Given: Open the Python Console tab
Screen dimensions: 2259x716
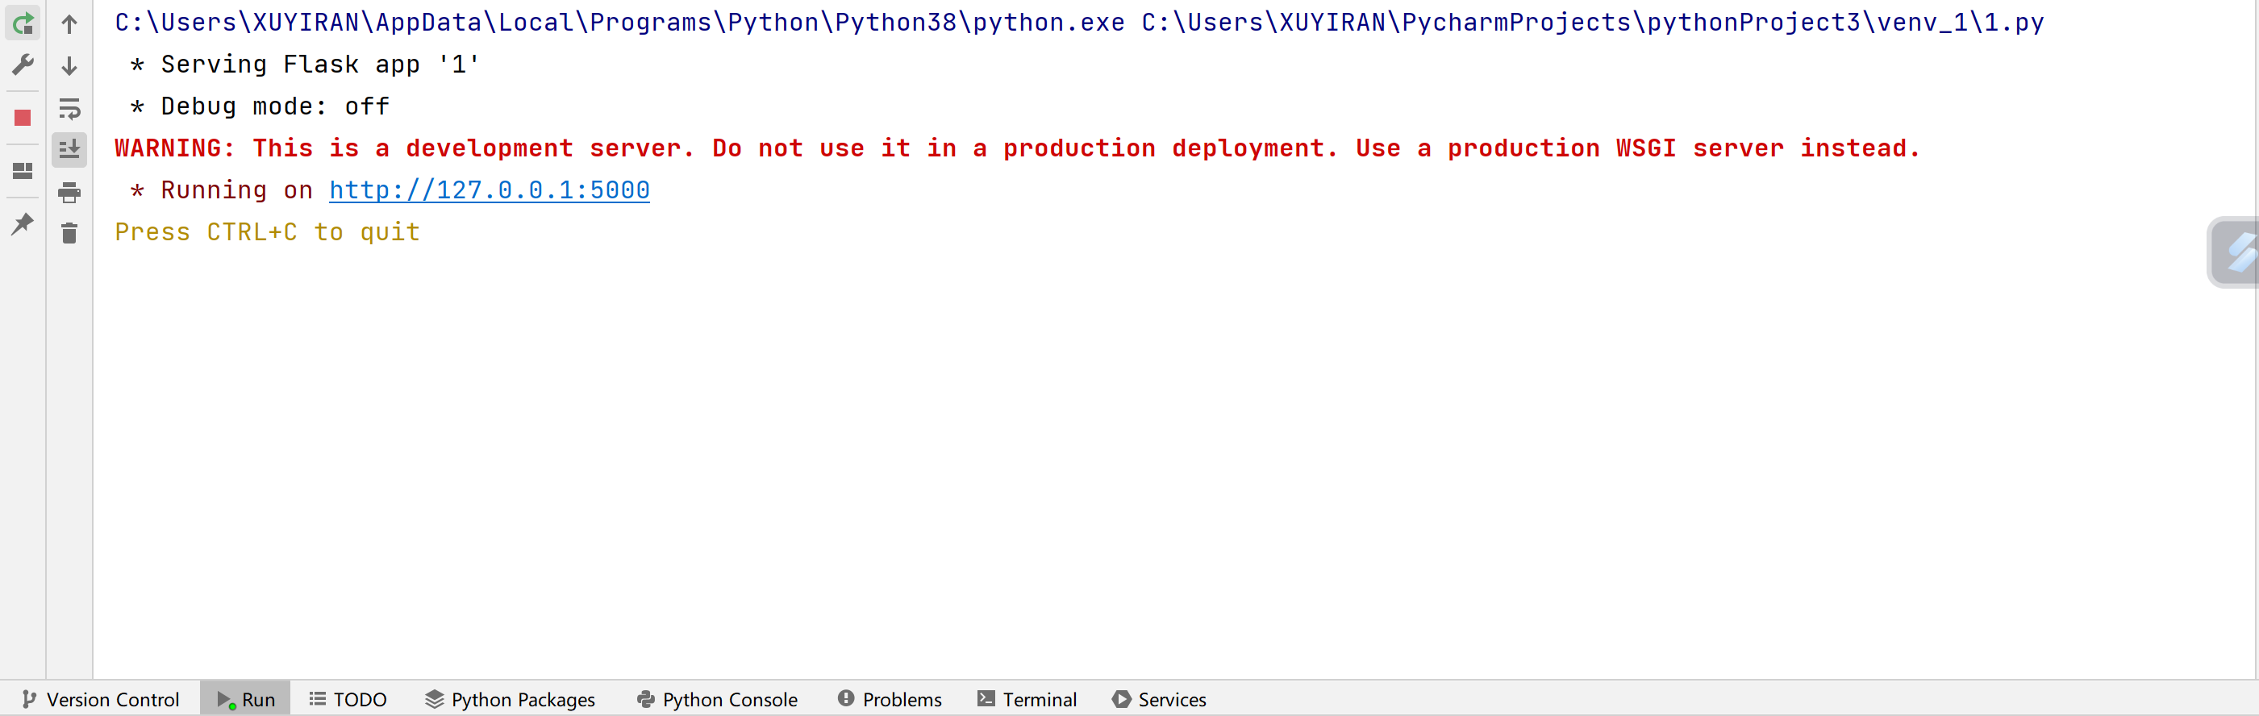Looking at the screenshot, I should coord(717,699).
